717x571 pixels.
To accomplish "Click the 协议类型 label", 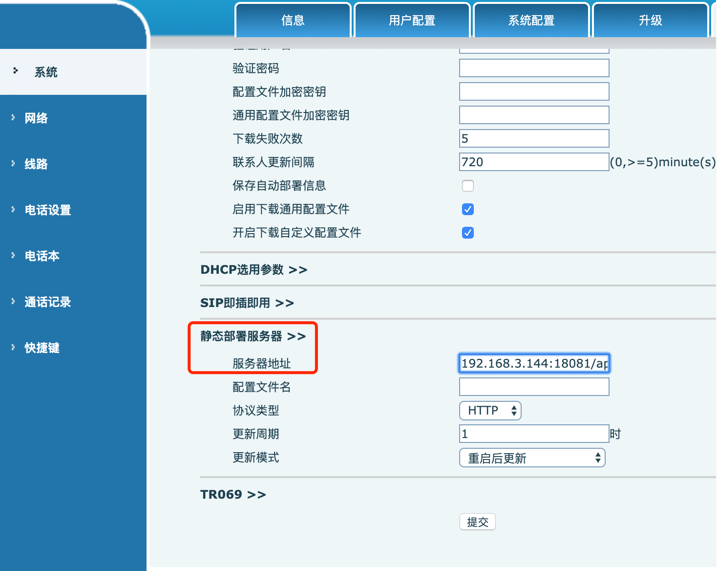I will [x=256, y=411].
